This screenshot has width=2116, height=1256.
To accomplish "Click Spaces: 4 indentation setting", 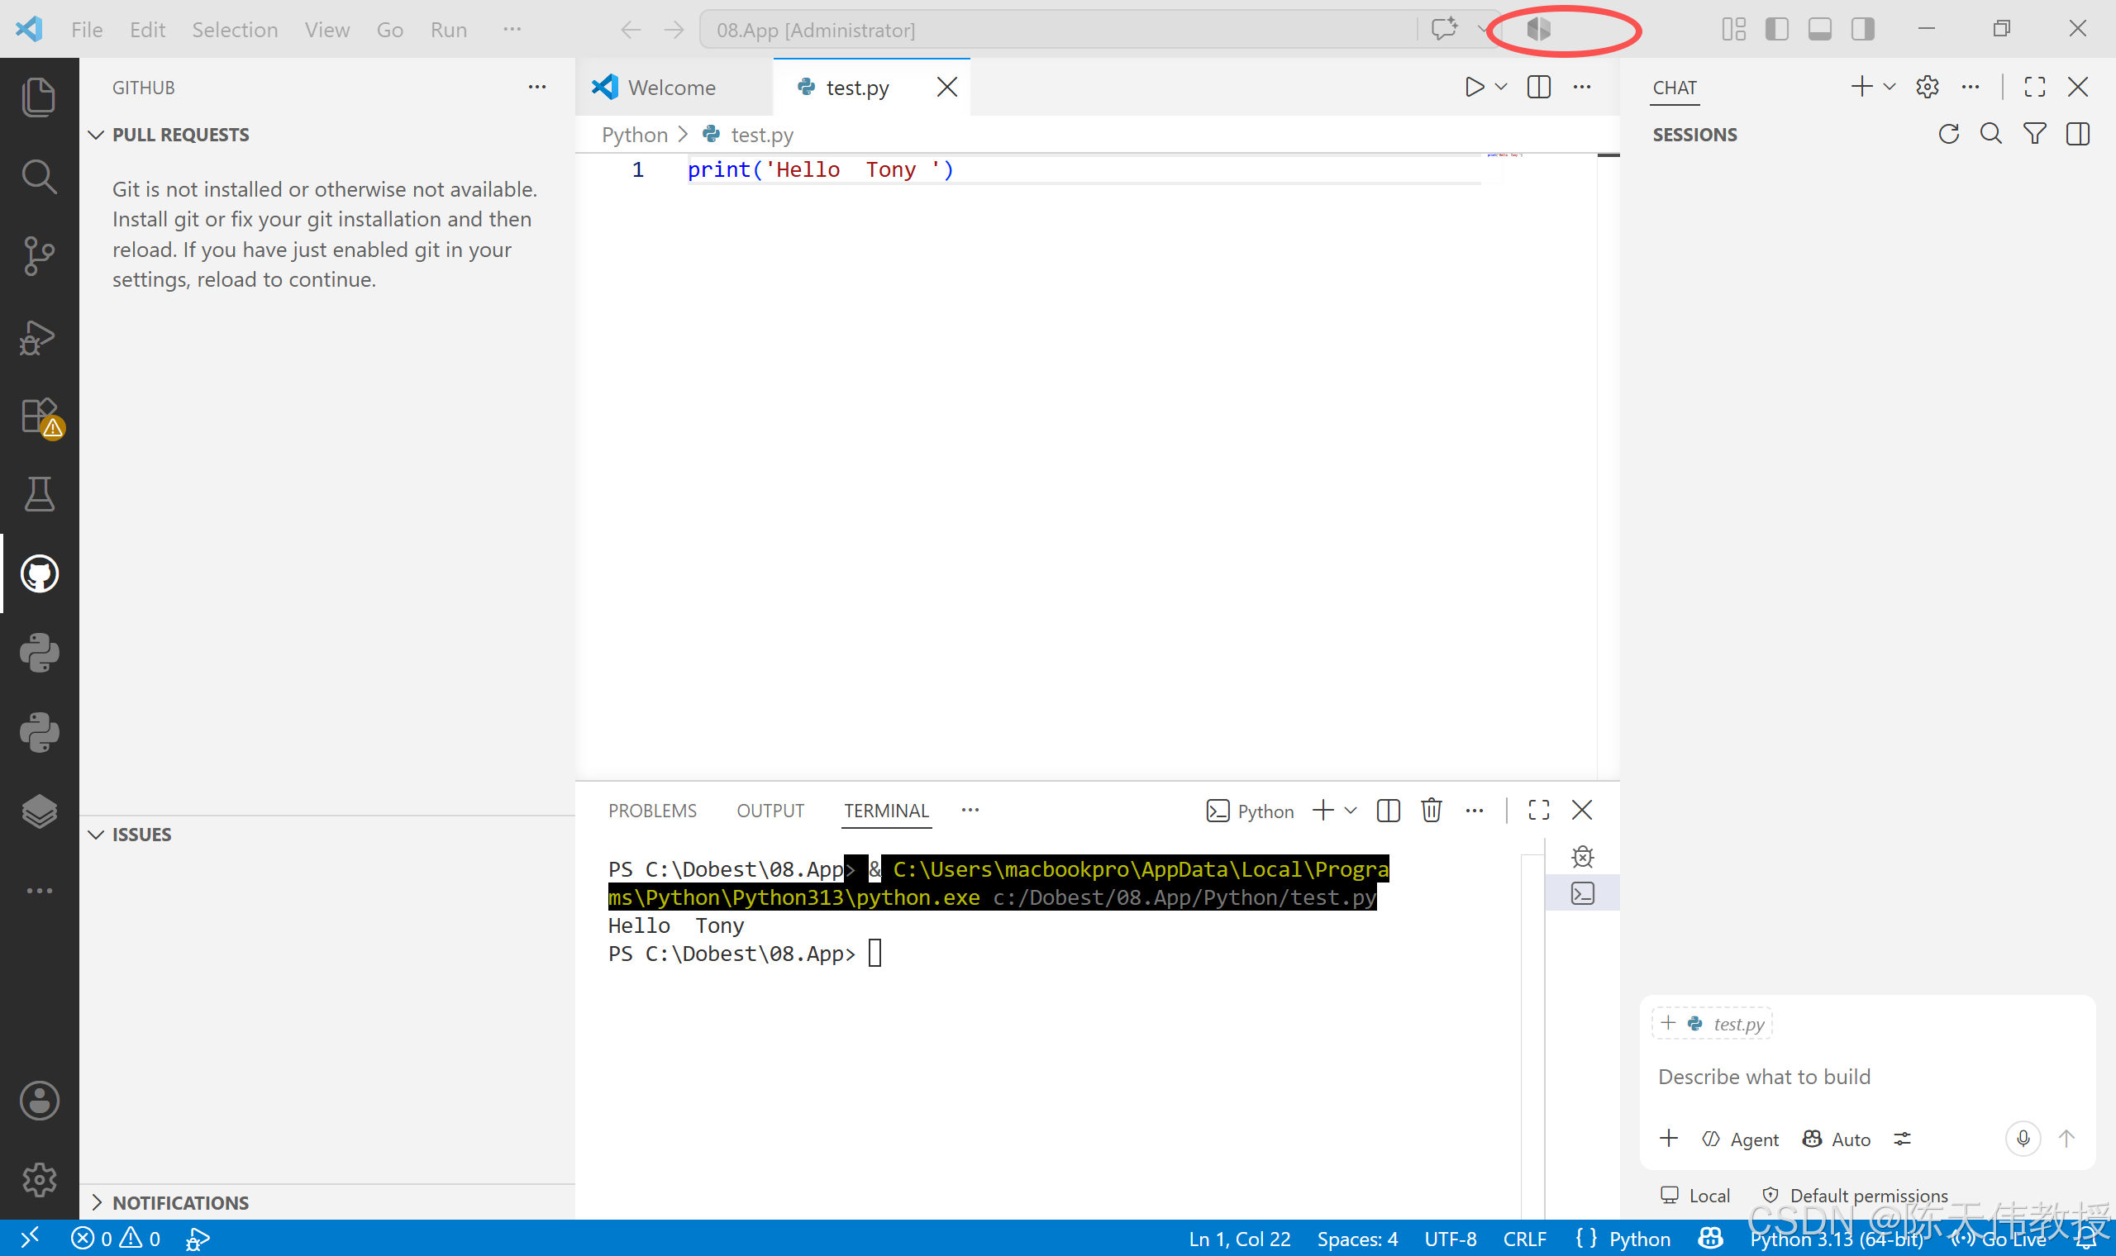I will (1356, 1238).
